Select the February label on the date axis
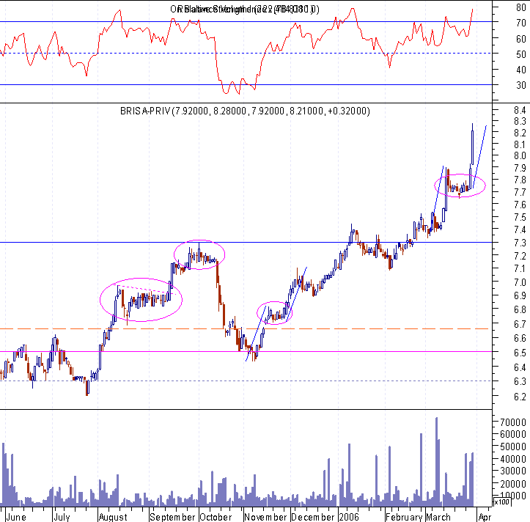The width and height of the screenshot is (530, 522). [x=404, y=517]
